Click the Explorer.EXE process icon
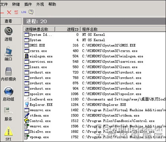This screenshot has height=142, width=166. click(x=26, y=105)
